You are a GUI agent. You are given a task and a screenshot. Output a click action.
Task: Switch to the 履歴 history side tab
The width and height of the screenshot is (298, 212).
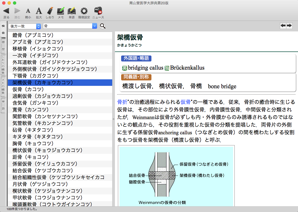coord(3,46)
